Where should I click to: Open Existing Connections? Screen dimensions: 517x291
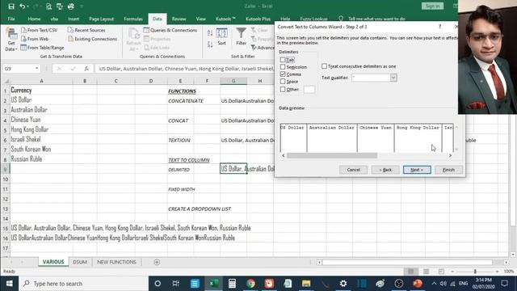pos(92,39)
